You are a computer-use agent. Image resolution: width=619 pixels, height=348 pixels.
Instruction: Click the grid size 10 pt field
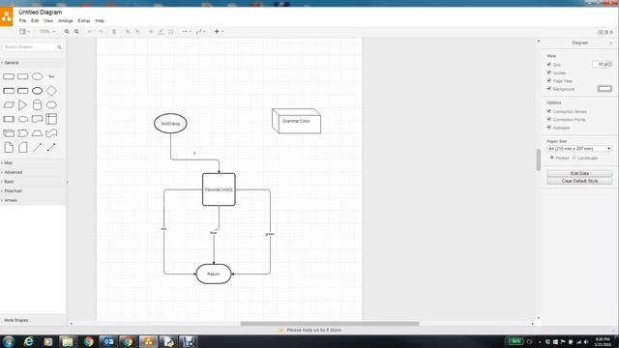(602, 65)
